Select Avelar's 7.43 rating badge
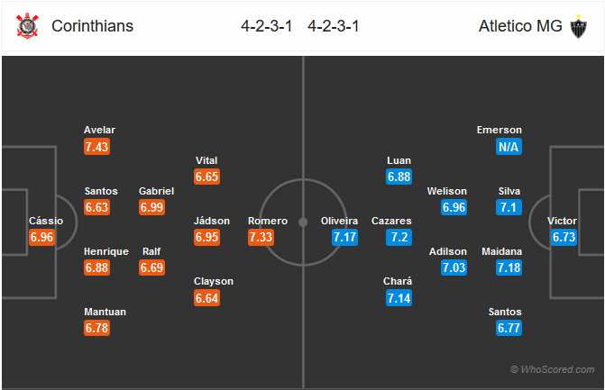Screen dimensions: 605x390 tap(96, 147)
